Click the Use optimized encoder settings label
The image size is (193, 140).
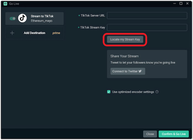point(133,92)
